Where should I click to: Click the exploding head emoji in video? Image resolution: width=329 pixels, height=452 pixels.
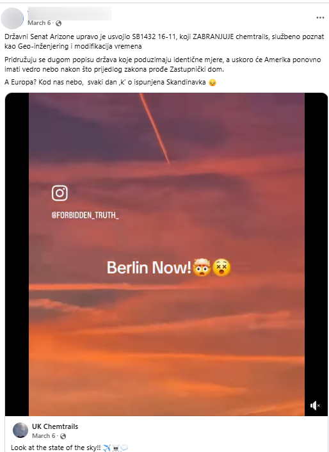202,268
